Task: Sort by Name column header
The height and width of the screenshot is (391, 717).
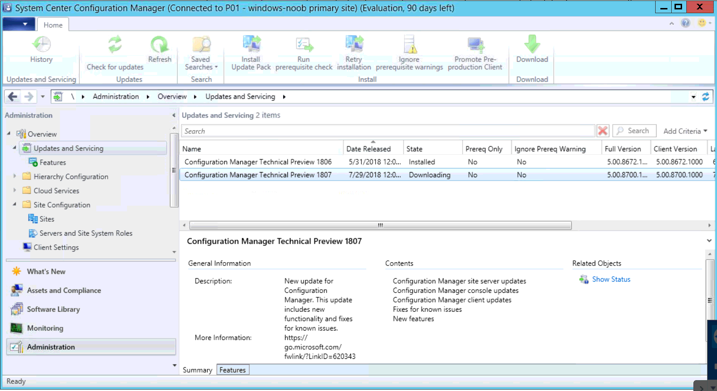Action: (x=261, y=149)
